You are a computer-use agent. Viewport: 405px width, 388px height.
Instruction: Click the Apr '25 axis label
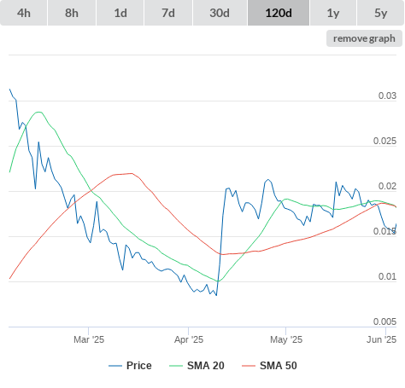pyautogui.click(x=189, y=339)
